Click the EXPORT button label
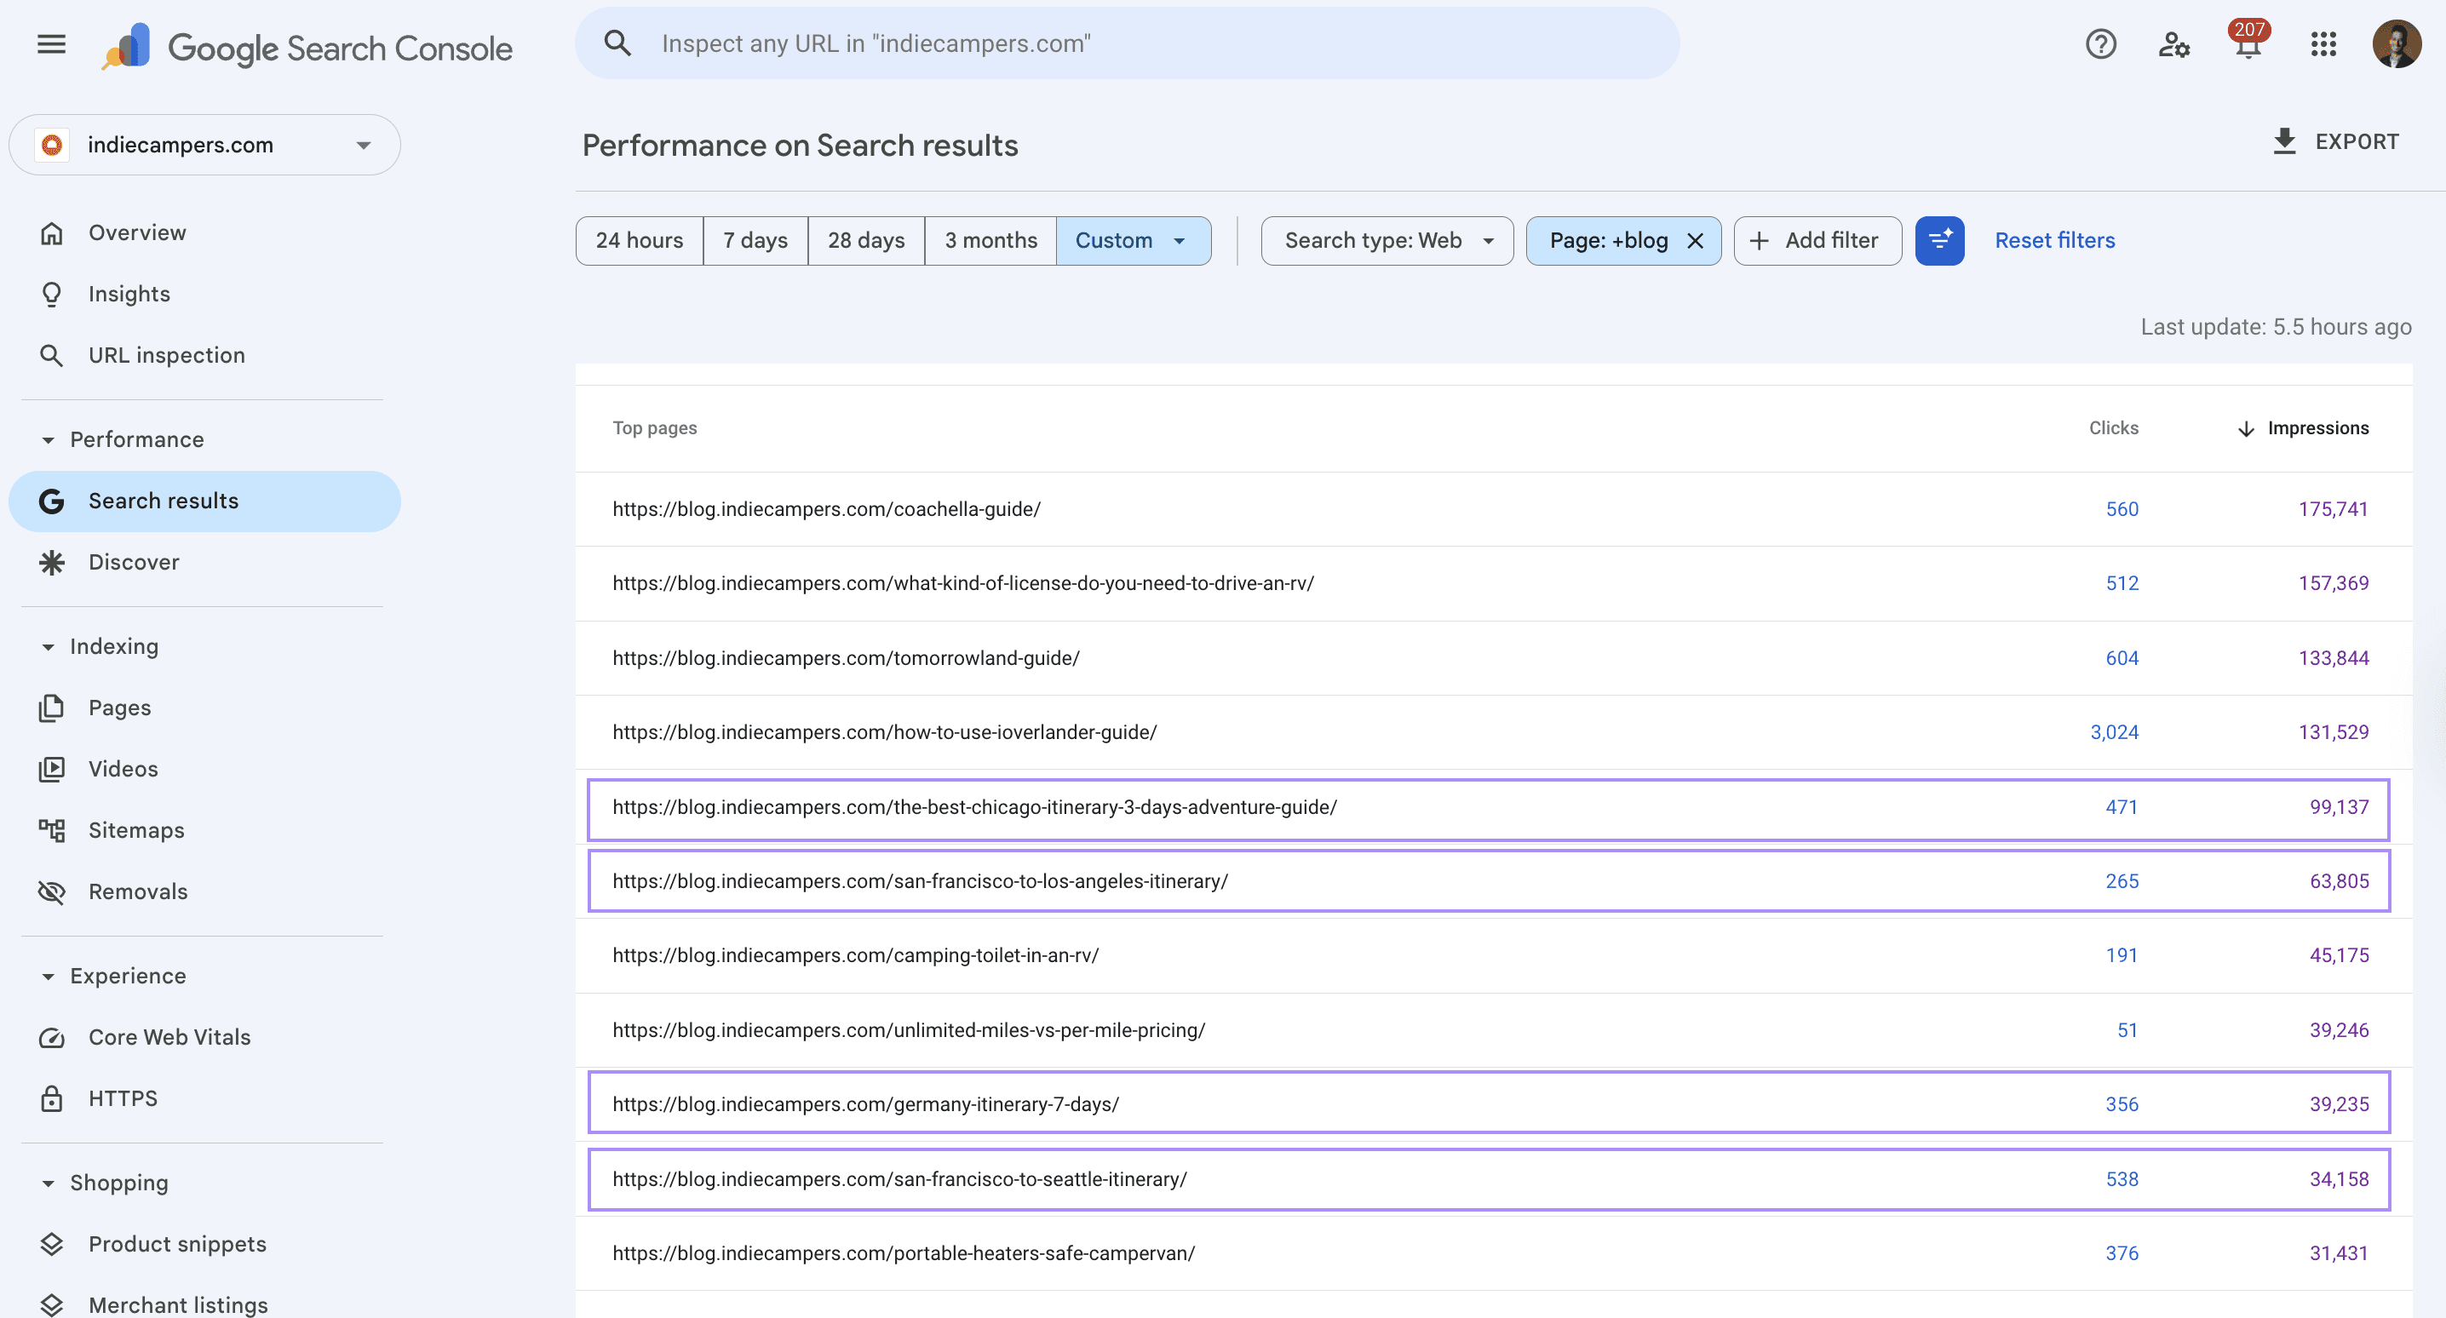 tap(2356, 141)
